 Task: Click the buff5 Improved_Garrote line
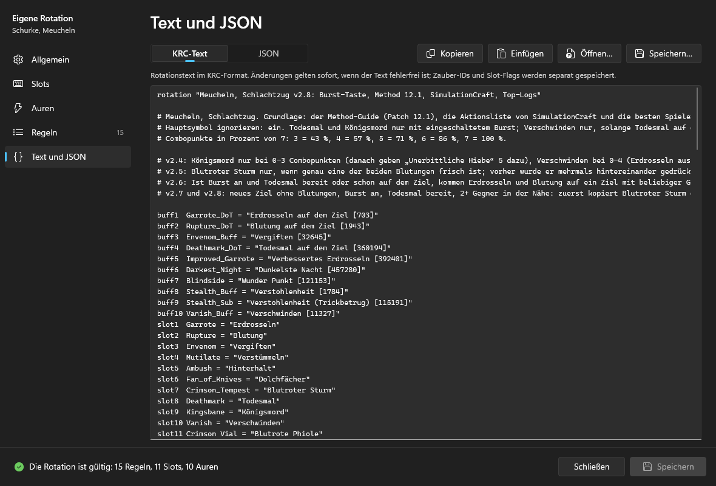pyautogui.click(x=285, y=259)
